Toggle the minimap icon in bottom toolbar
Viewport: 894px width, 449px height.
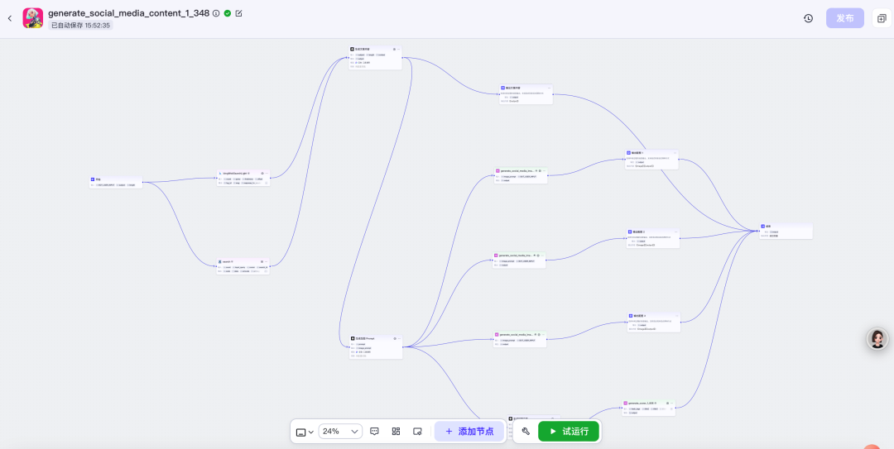[417, 431]
